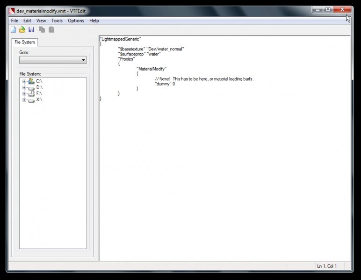Expand the C:\ drive node
This screenshot has height=280, width=361.
pyautogui.click(x=24, y=81)
